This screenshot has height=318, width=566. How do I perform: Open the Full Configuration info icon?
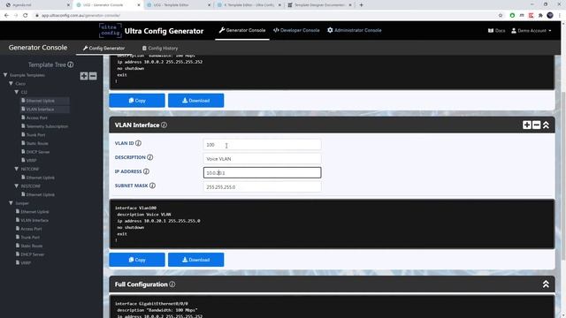coord(172,284)
